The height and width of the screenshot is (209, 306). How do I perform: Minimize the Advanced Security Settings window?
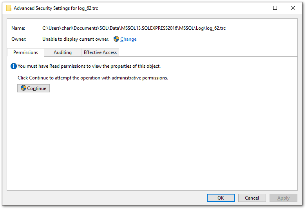pyautogui.click(x=257, y=8)
